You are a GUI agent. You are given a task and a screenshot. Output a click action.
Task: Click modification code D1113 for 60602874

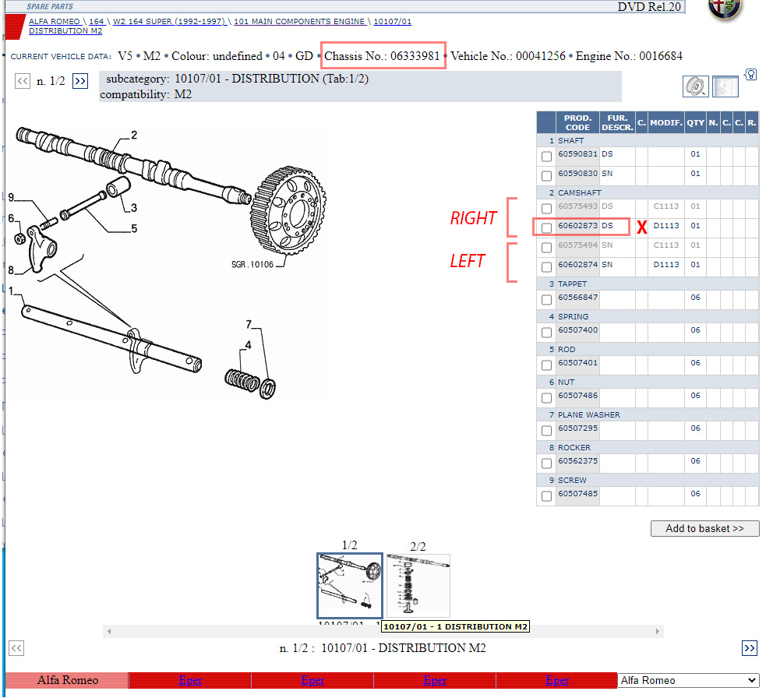point(666,265)
